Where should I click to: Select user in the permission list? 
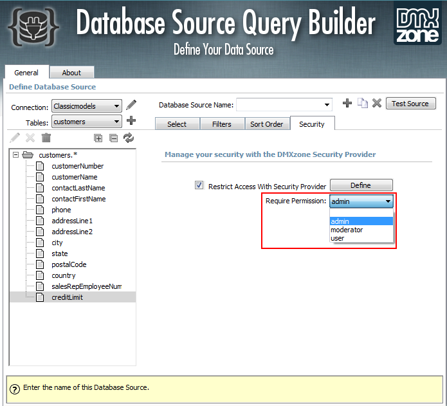361,238
